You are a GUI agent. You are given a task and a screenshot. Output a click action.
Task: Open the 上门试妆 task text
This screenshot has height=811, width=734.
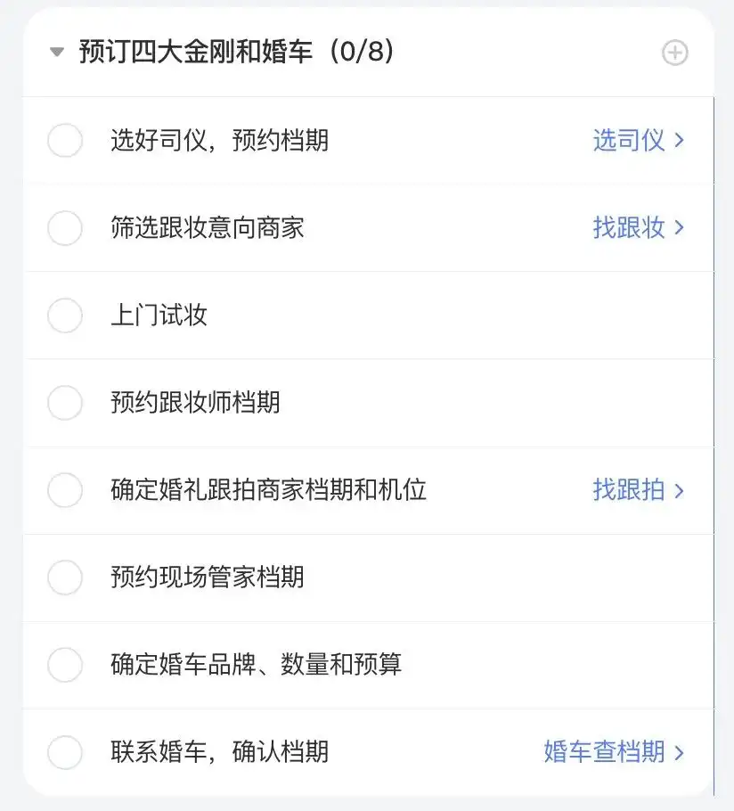click(159, 315)
